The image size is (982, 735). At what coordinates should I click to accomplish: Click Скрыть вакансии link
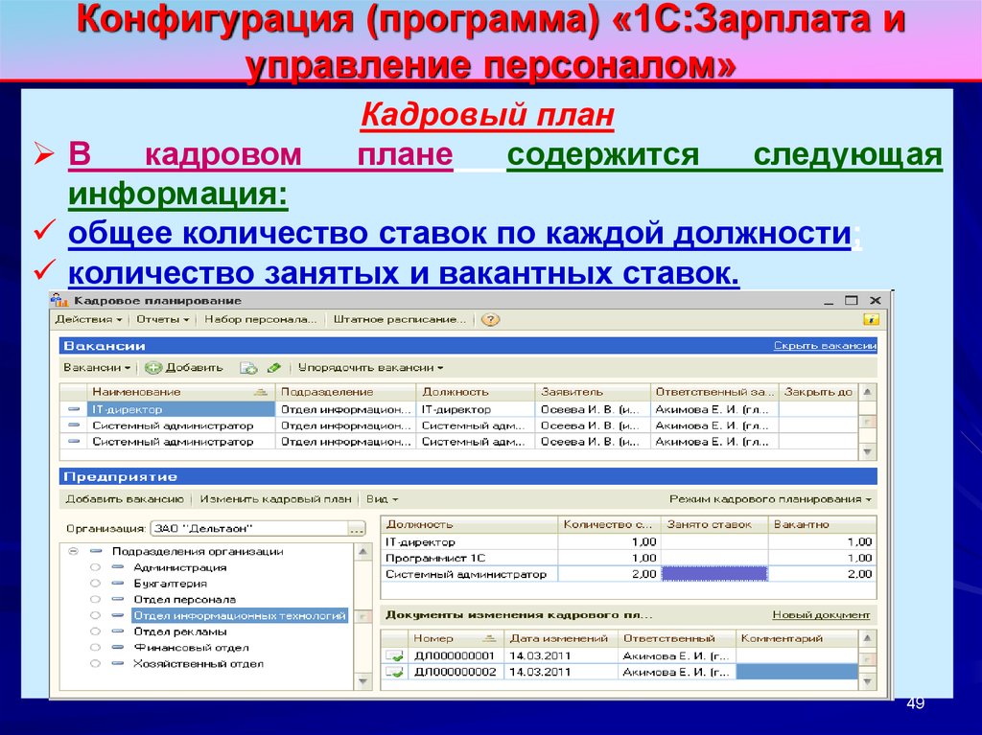(824, 346)
